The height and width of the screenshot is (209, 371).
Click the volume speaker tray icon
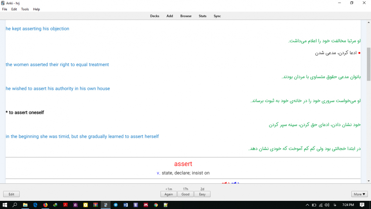coord(327,205)
